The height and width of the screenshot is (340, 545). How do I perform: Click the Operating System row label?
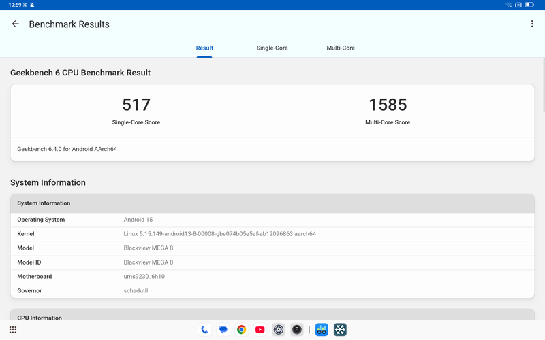(41, 220)
